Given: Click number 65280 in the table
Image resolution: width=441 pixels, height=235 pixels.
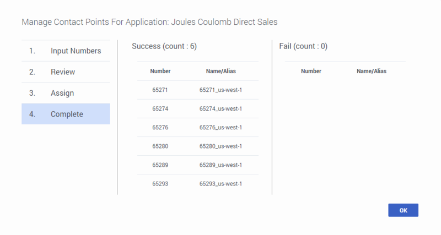Looking at the screenshot, I should [x=160, y=146].
